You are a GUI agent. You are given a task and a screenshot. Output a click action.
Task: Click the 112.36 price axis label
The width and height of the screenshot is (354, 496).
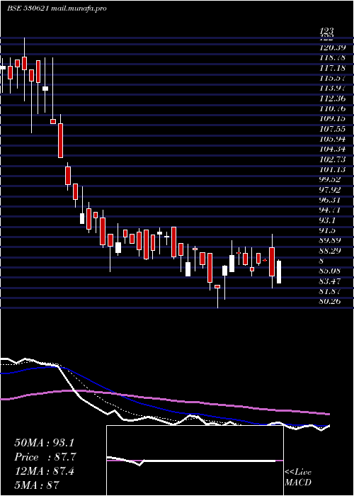click(333, 98)
